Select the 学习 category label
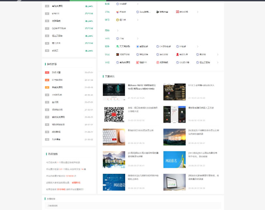Image resolution: width=265 pixels, height=210 pixels. coord(107,20)
